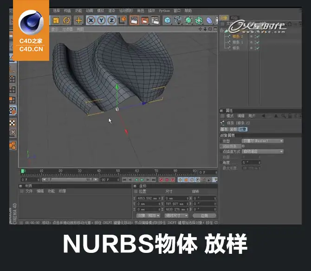Toggle the close spline checkbox
Image resolution: width=311 pixels, height=271 pixels.
pos(243,146)
